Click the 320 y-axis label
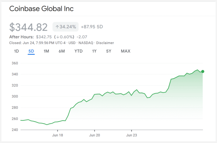Screen dimensions: 217x143 tap(15, 85)
